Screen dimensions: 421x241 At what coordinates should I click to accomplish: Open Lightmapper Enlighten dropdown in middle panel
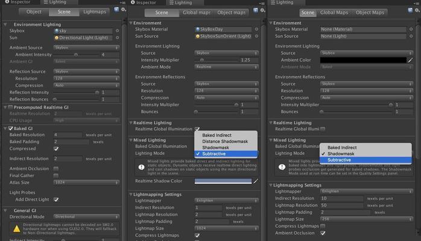pos(227,201)
